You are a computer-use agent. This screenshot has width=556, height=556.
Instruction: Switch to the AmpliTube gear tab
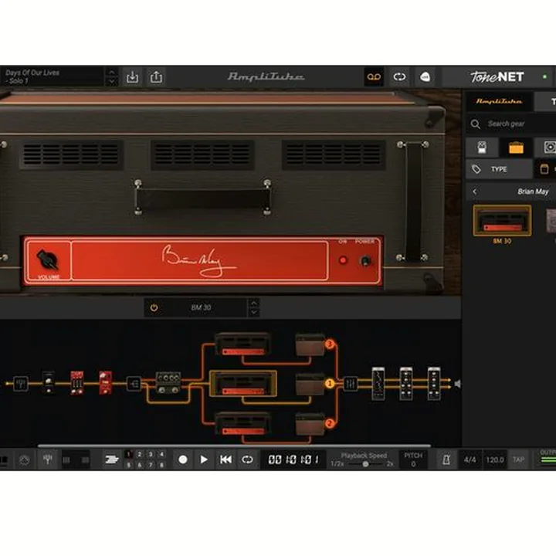coord(499,101)
